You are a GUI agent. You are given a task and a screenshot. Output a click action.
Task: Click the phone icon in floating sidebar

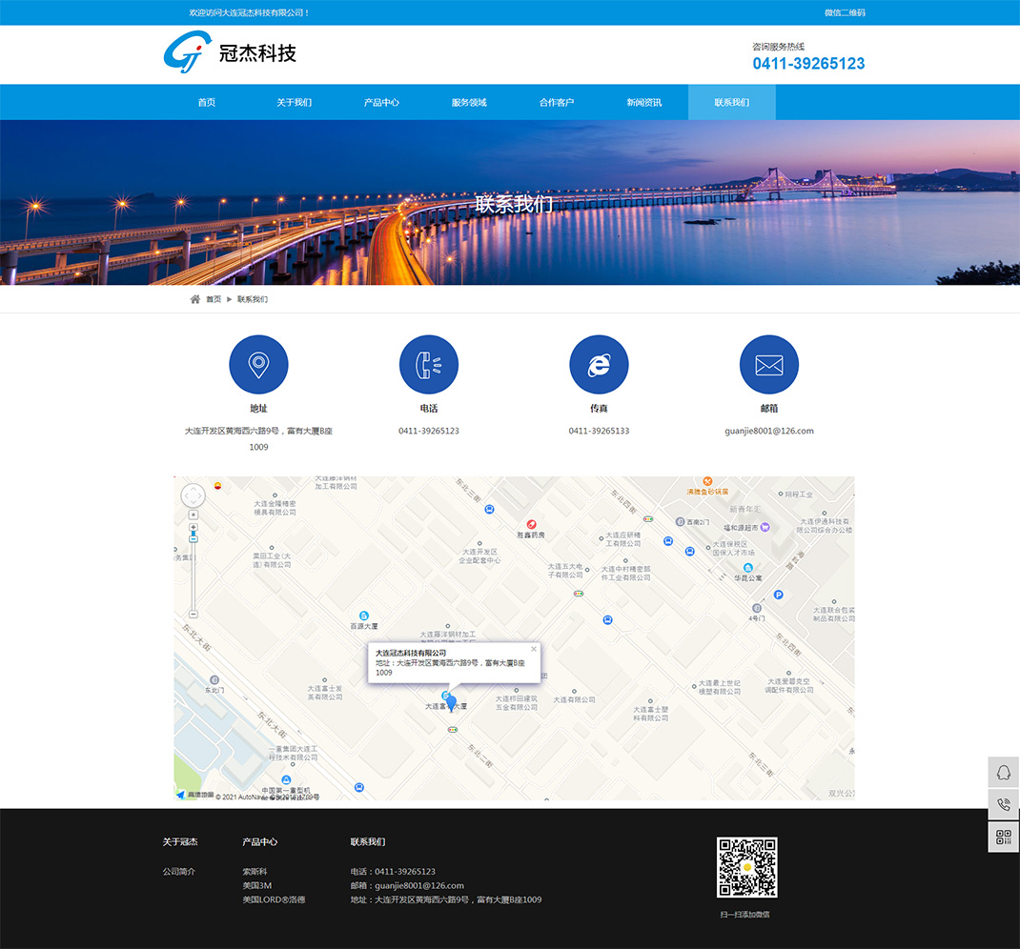click(1003, 804)
